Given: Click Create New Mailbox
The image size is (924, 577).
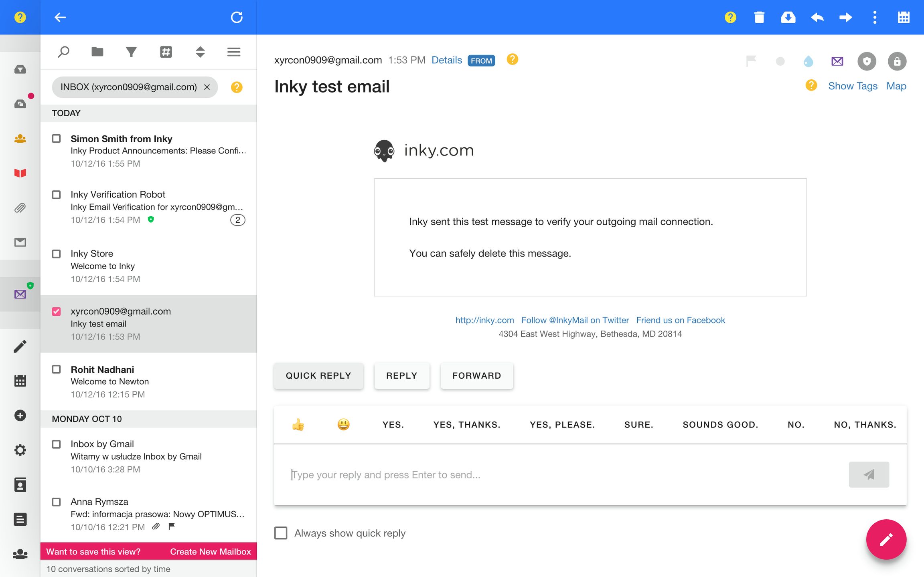Looking at the screenshot, I should [x=210, y=551].
